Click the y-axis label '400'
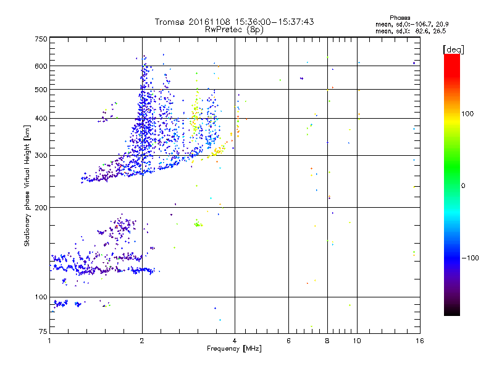 click(x=41, y=119)
